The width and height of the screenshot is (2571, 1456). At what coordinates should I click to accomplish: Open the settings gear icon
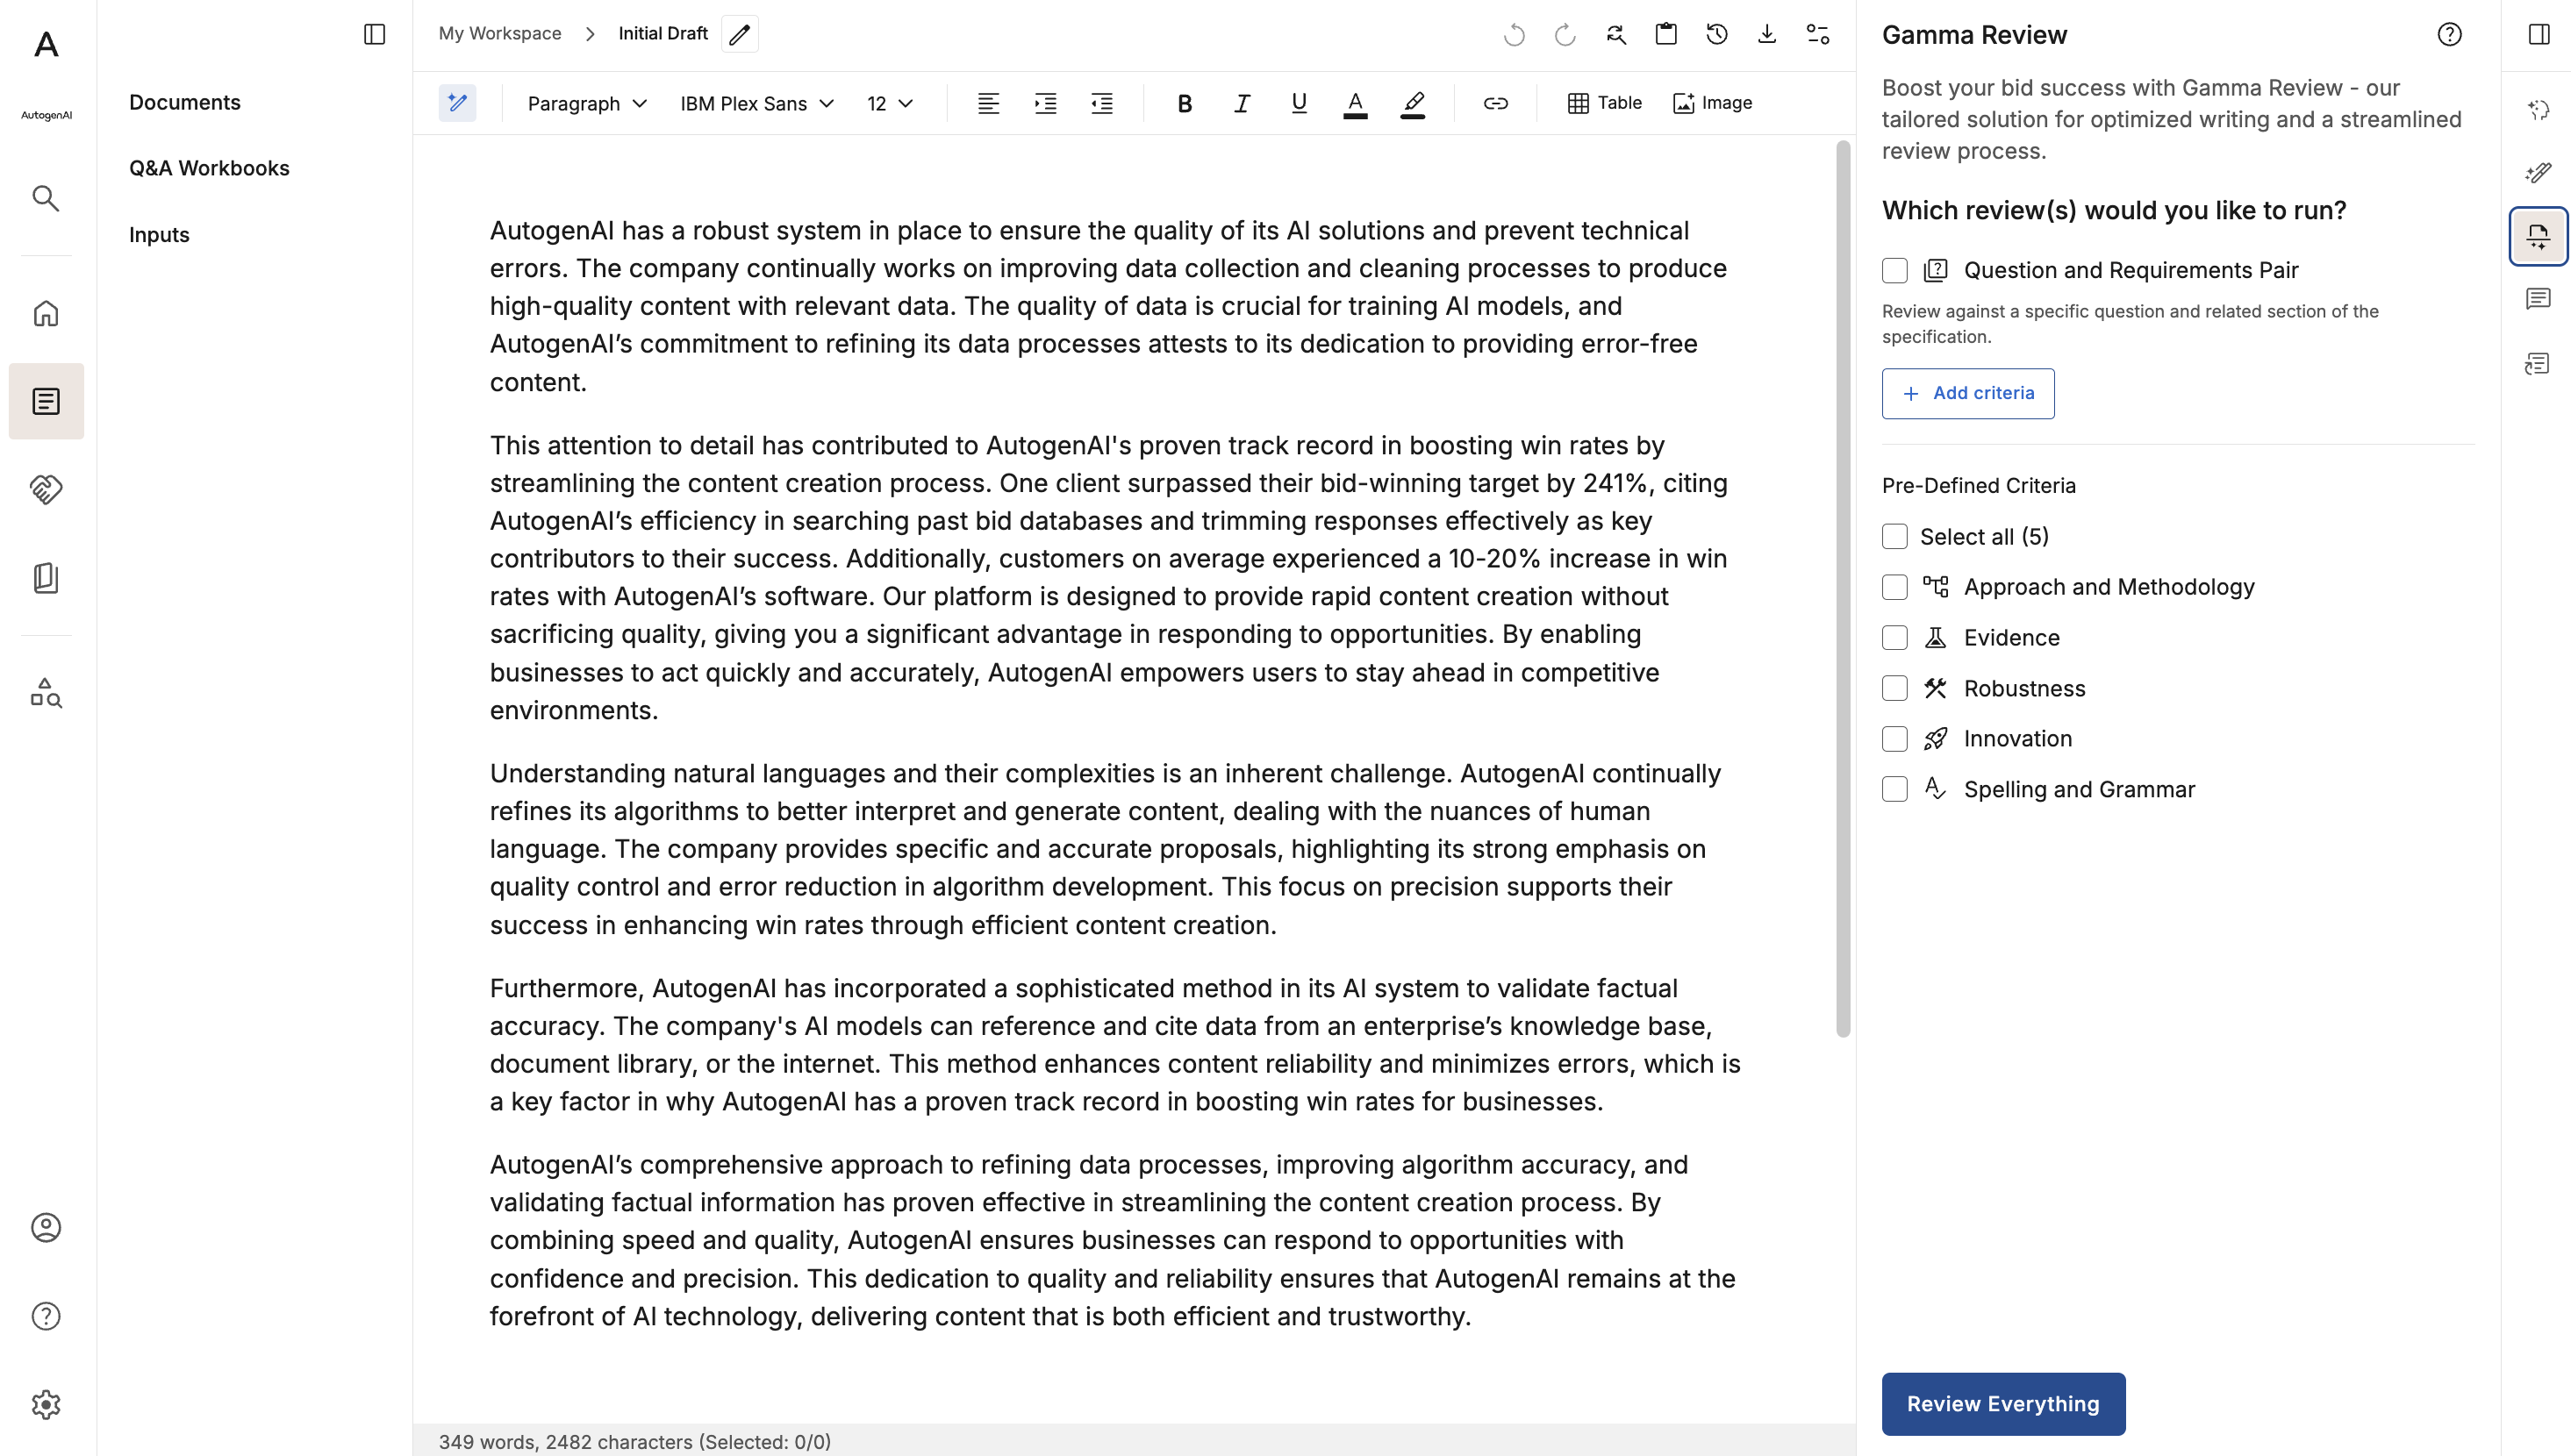click(x=46, y=1404)
